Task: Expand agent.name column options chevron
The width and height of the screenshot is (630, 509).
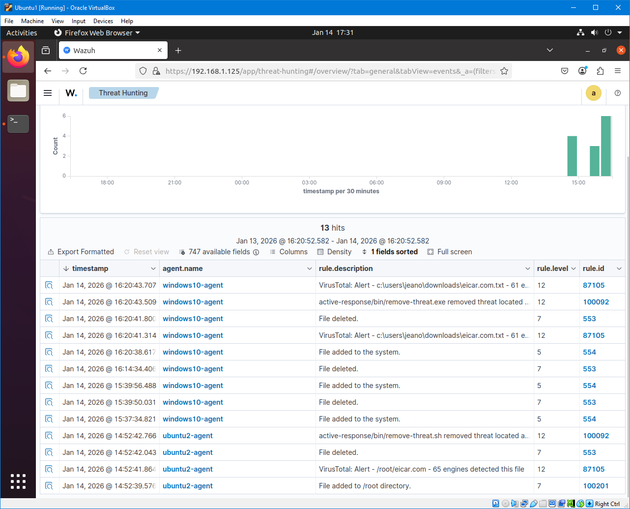Action: click(x=310, y=269)
